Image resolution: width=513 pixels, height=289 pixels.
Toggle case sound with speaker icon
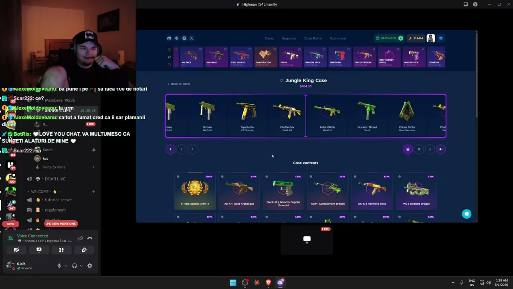pyautogui.click(x=441, y=149)
